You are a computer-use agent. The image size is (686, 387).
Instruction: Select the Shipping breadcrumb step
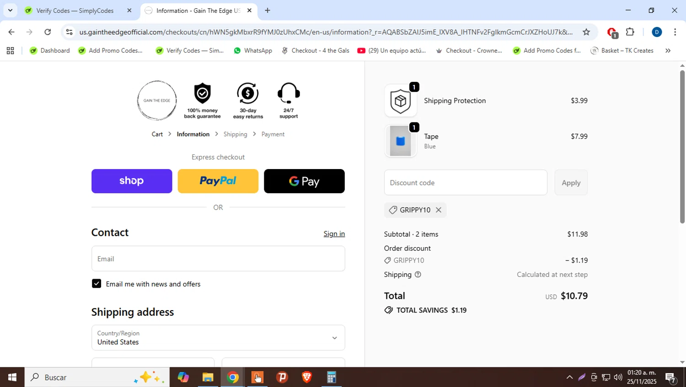point(235,134)
